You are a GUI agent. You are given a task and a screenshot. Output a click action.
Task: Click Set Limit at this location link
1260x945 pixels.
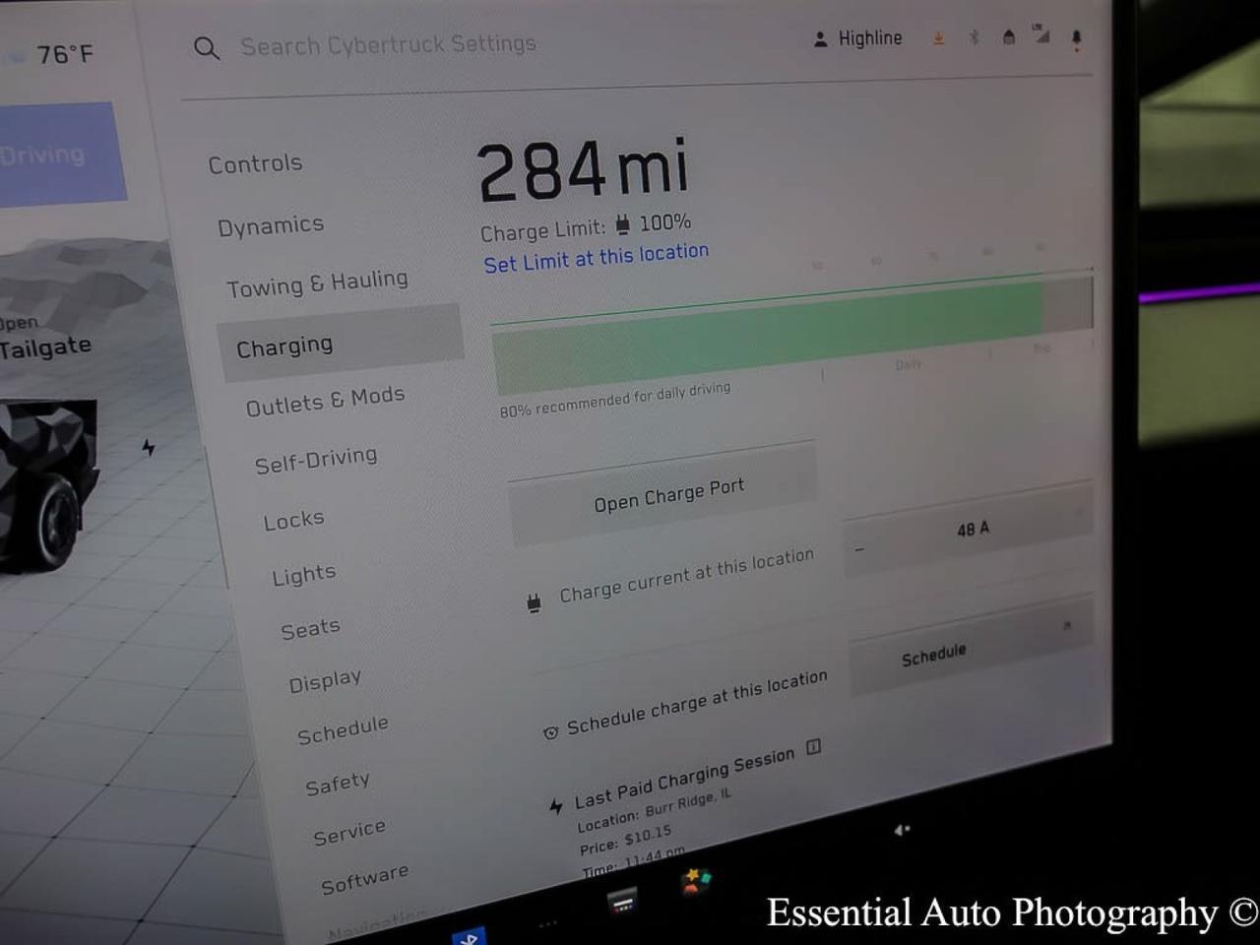click(x=597, y=258)
